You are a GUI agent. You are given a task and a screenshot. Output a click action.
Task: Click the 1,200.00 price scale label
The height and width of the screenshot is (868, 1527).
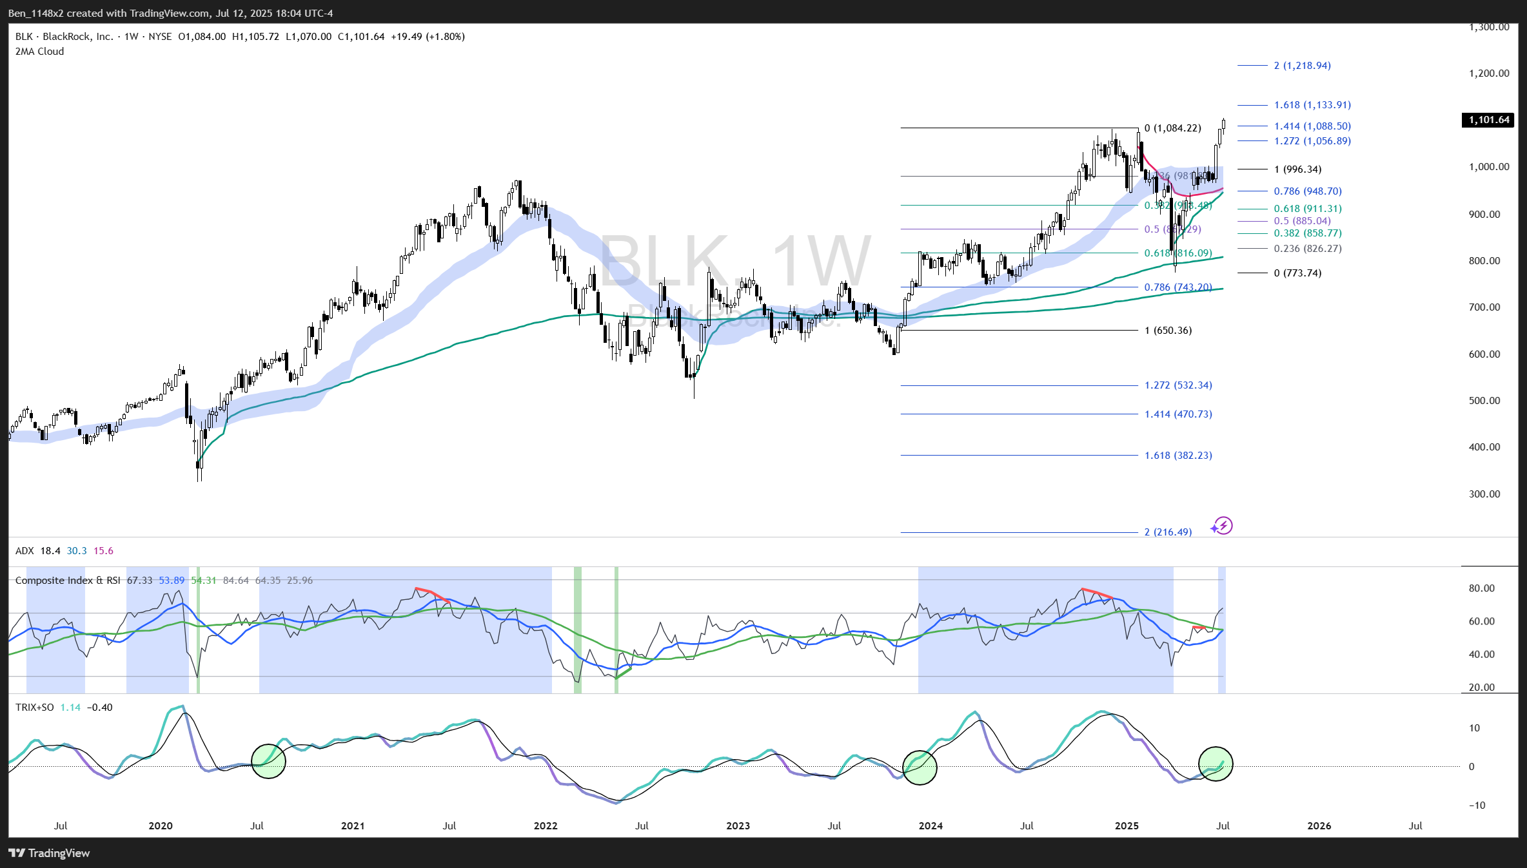(x=1488, y=73)
